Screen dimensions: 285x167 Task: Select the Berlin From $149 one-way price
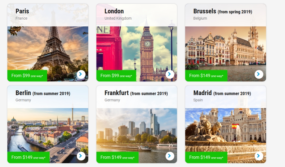[x=29, y=157]
